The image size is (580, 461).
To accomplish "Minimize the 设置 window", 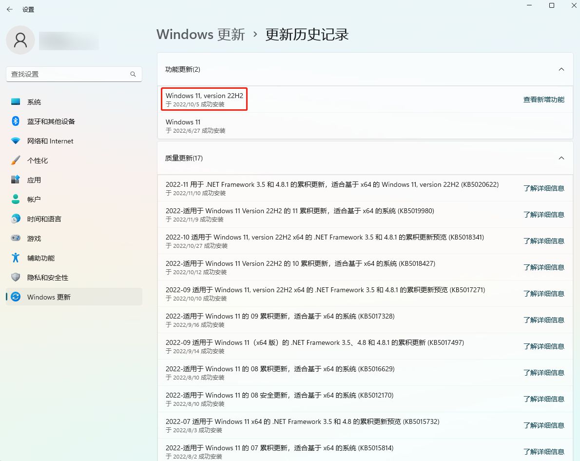I will pyautogui.click(x=529, y=5).
